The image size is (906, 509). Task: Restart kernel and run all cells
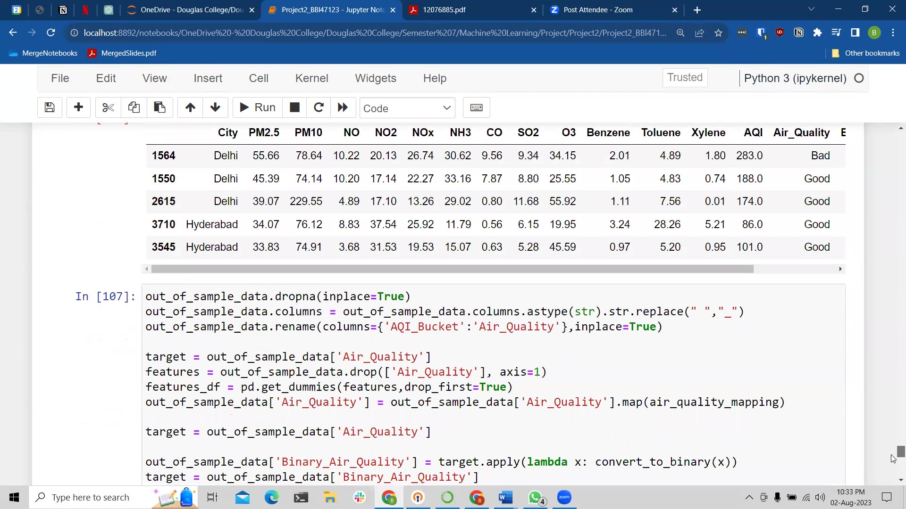pyautogui.click(x=343, y=107)
